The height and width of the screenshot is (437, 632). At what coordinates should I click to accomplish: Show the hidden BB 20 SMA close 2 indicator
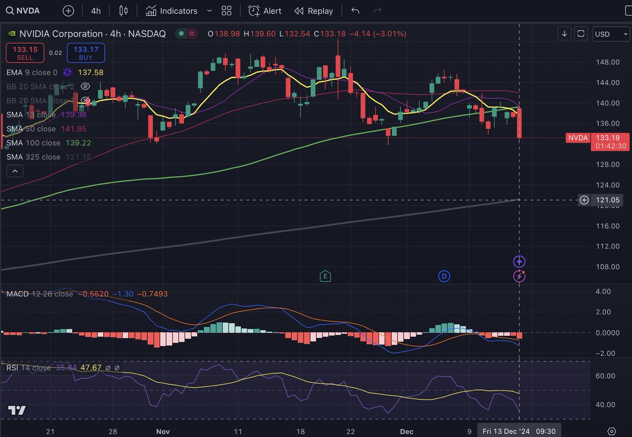tap(86, 86)
